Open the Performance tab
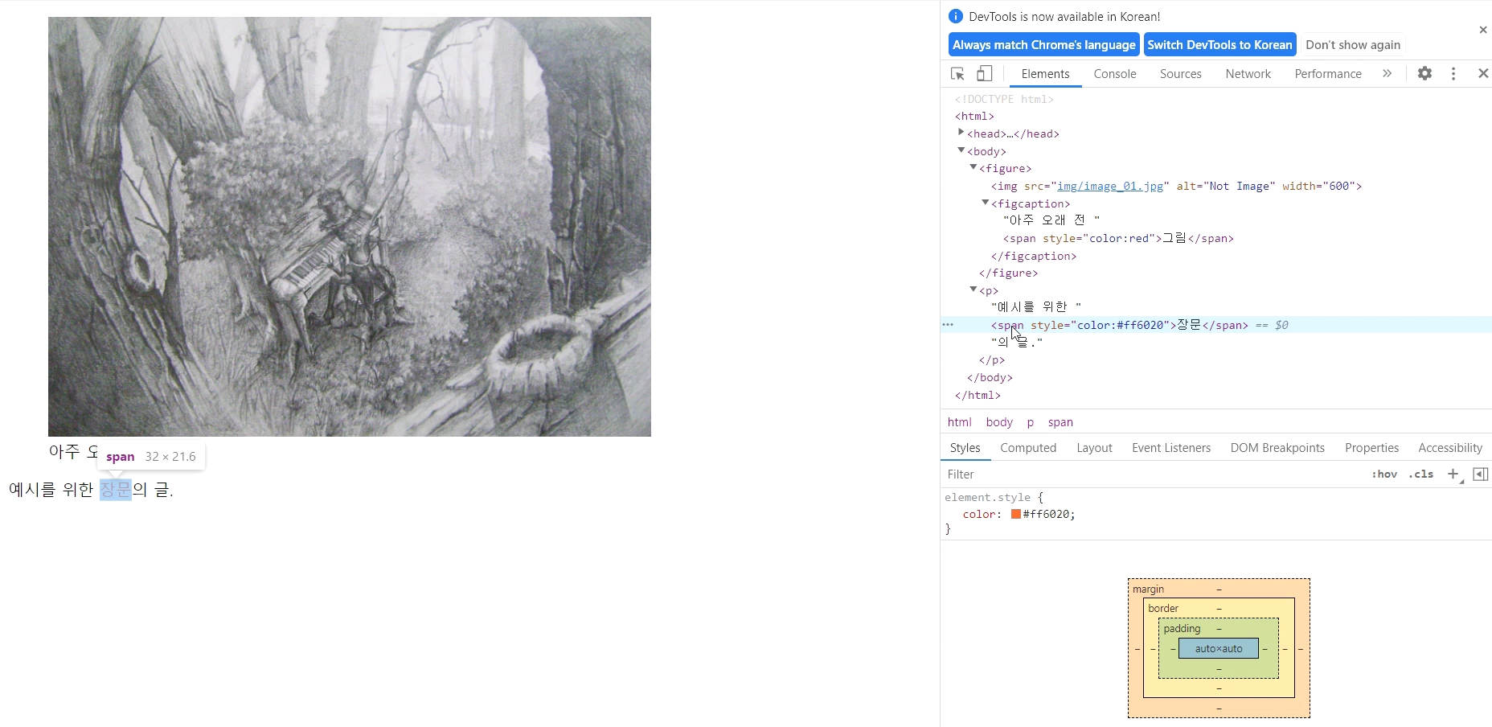Viewport: 1492px width, 727px height. tap(1328, 74)
